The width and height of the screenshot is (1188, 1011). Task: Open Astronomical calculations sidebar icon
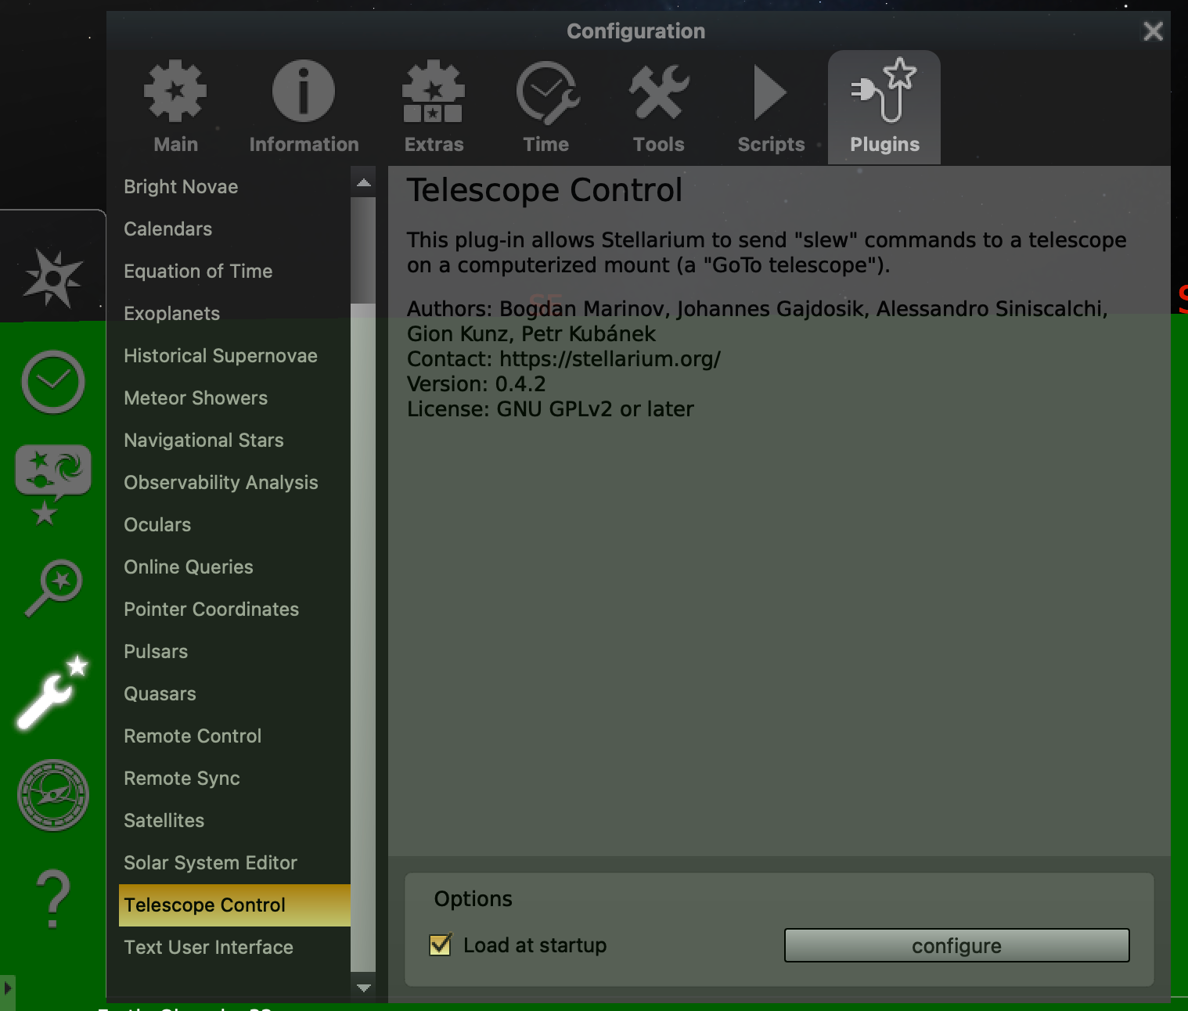click(x=52, y=795)
